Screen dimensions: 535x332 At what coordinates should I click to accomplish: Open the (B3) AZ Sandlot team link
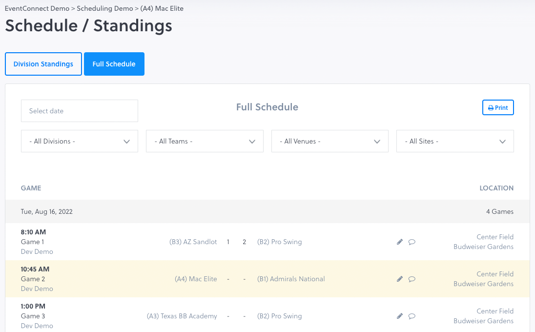coord(193,242)
